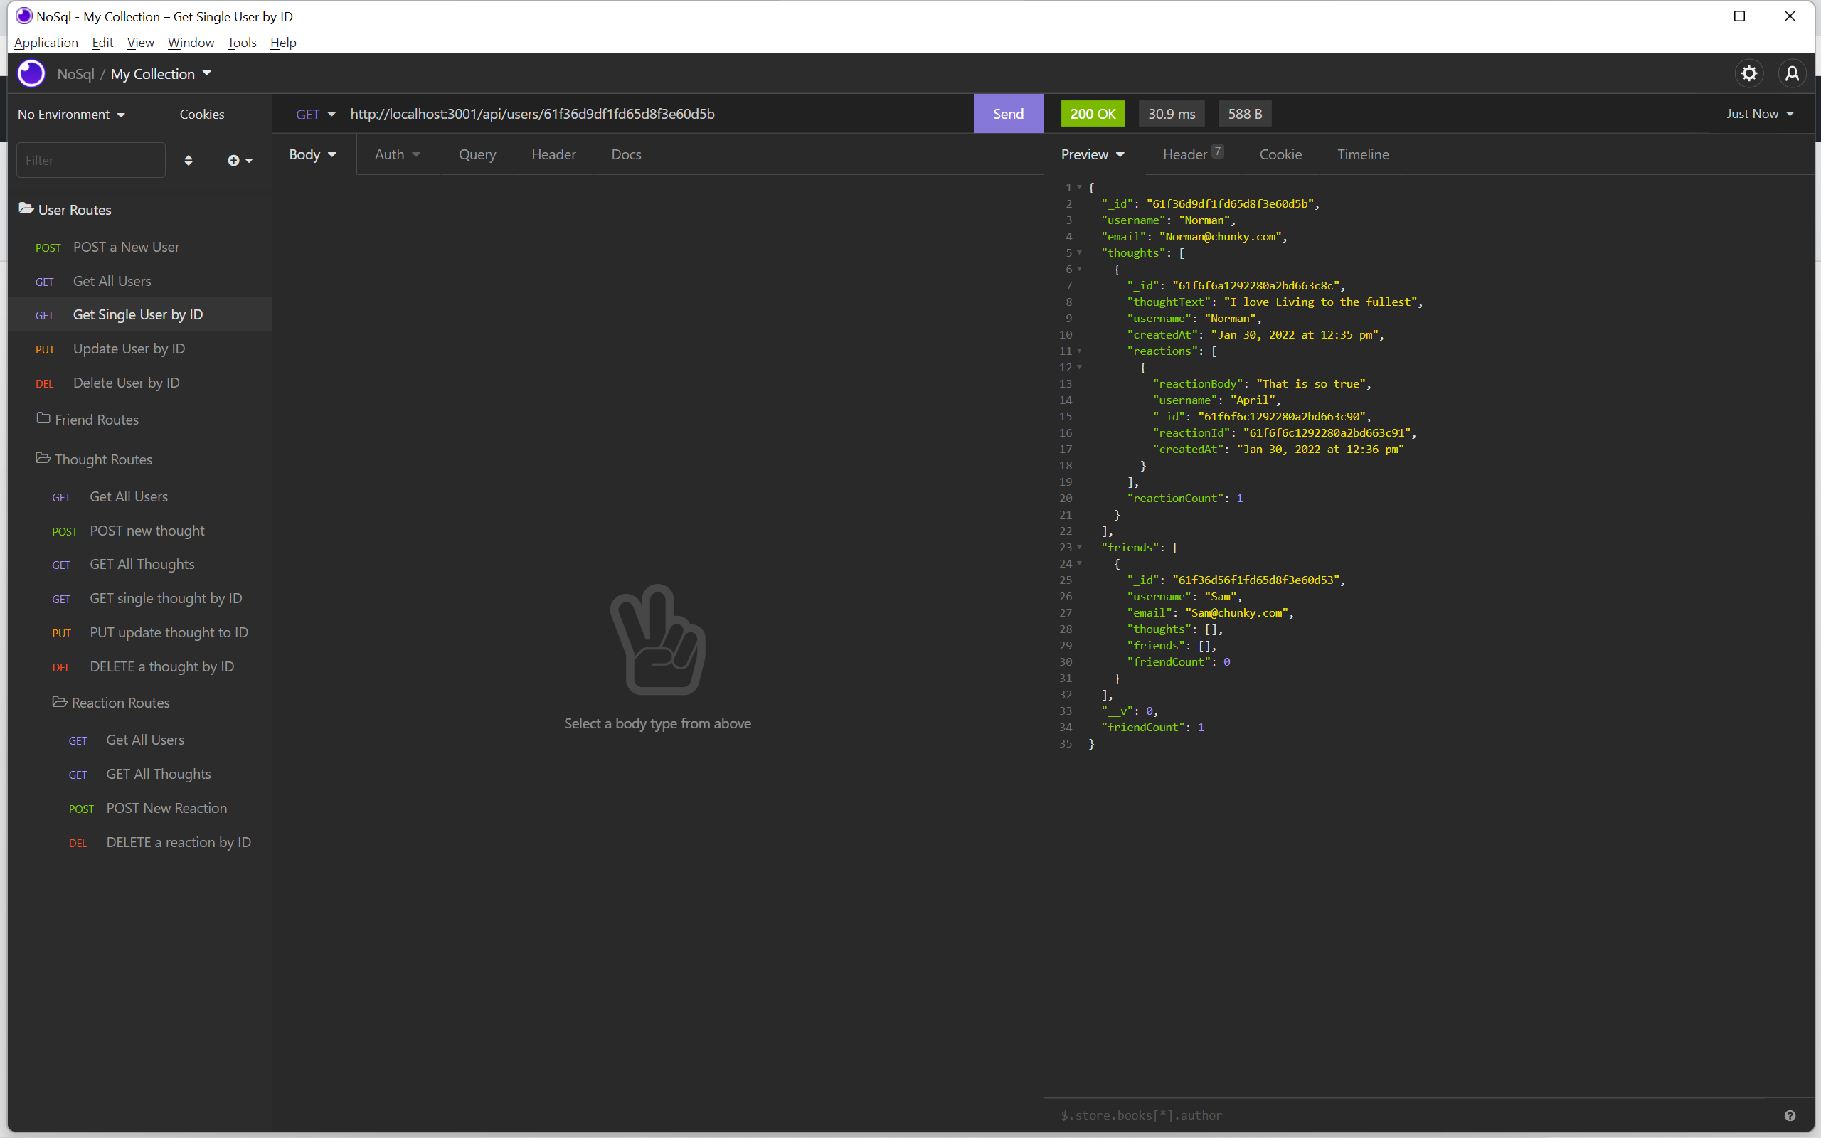1821x1138 pixels.
Task: Switch to the Timeline tab
Action: (x=1362, y=154)
